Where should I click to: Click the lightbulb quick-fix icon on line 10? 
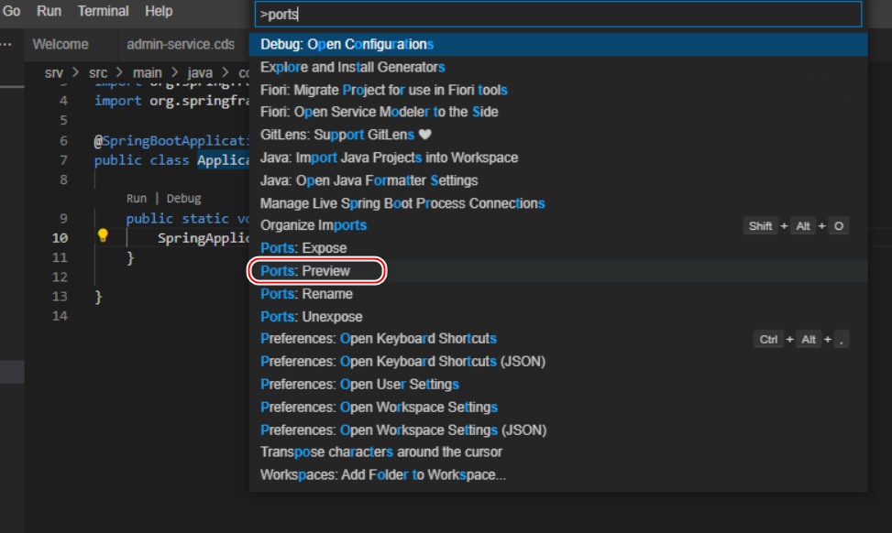point(103,235)
